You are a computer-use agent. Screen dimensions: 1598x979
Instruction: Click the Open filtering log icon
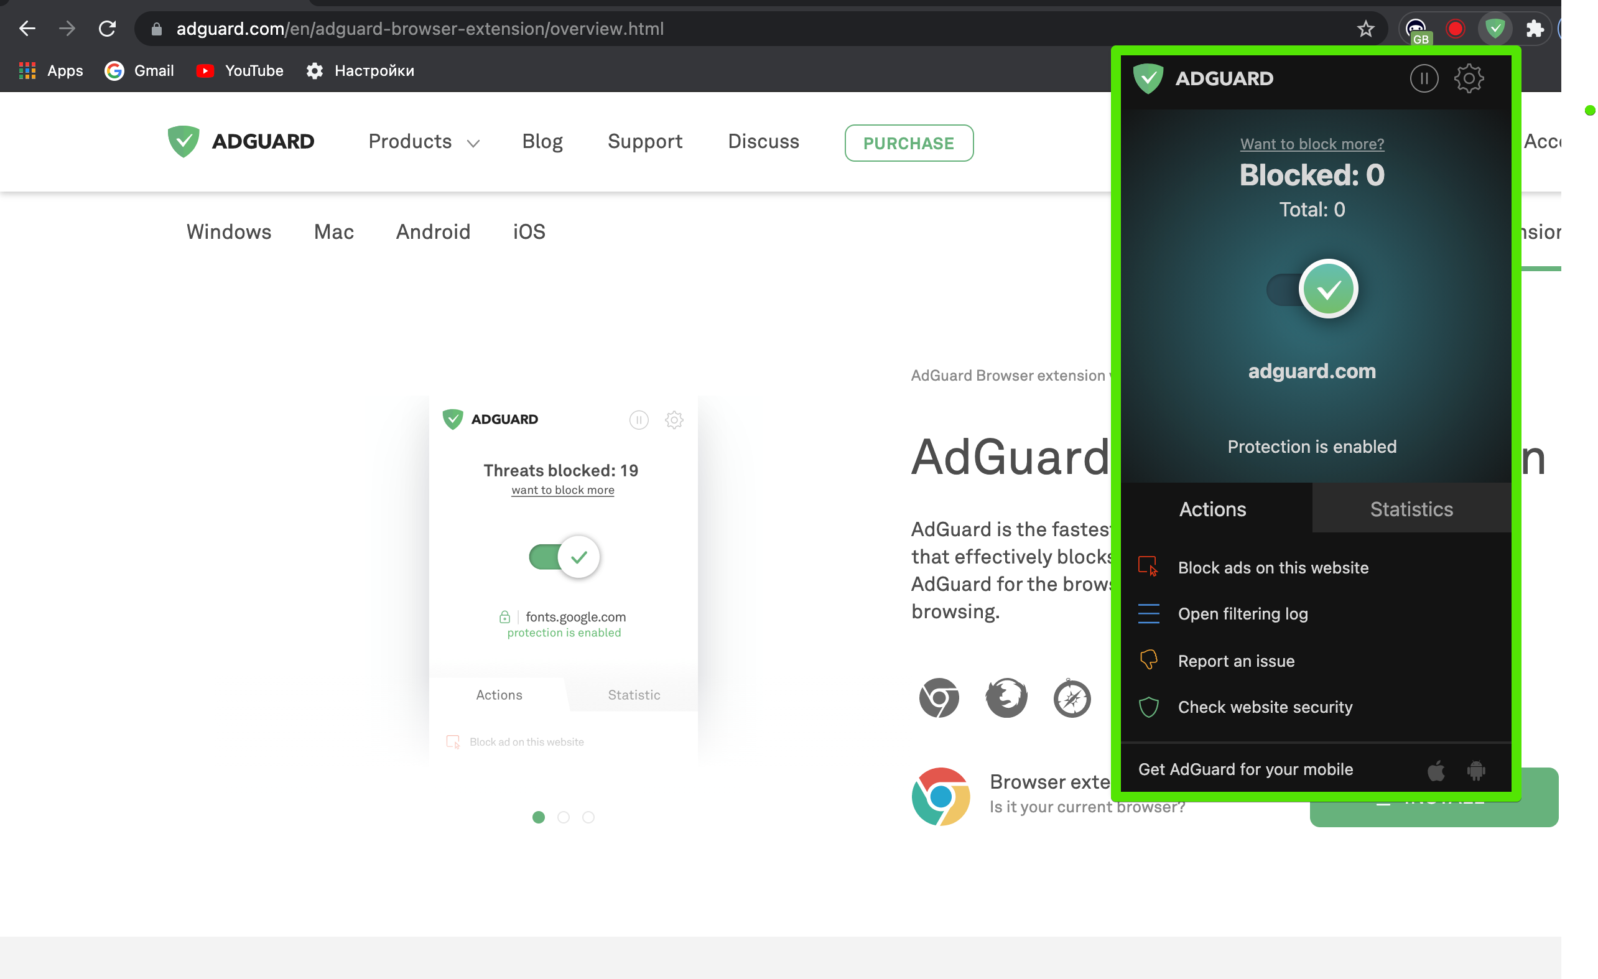click(1151, 614)
